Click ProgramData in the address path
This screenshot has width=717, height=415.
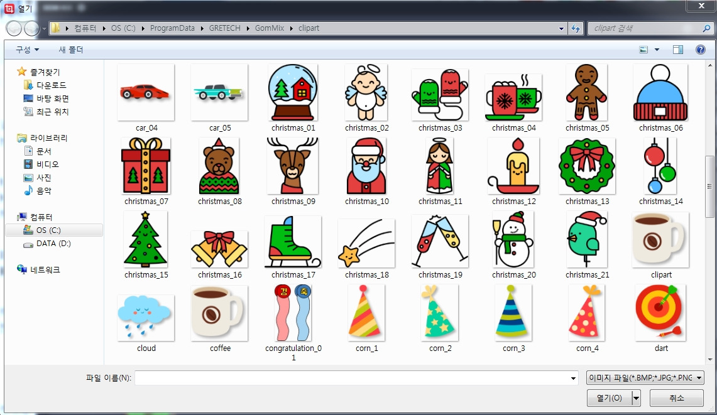(x=172, y=28)
